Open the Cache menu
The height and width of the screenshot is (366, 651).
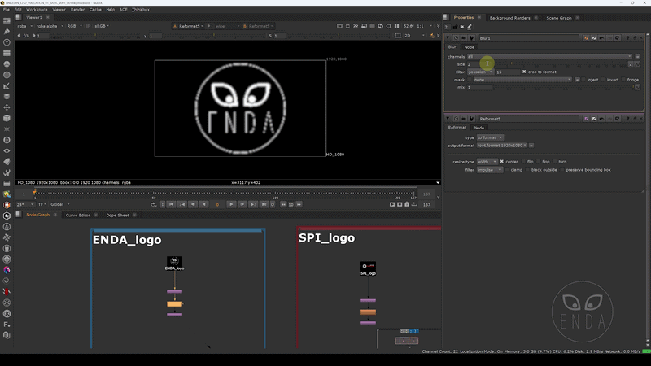click(95, 10)
